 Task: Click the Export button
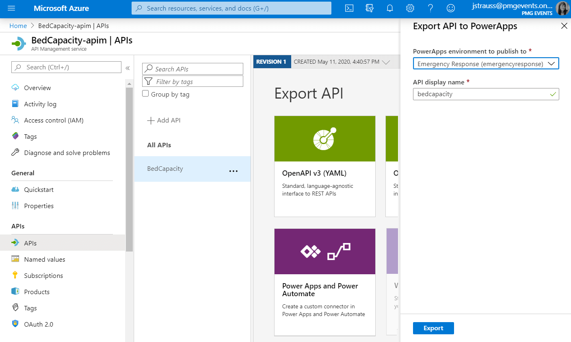click(x=433, y=328)
